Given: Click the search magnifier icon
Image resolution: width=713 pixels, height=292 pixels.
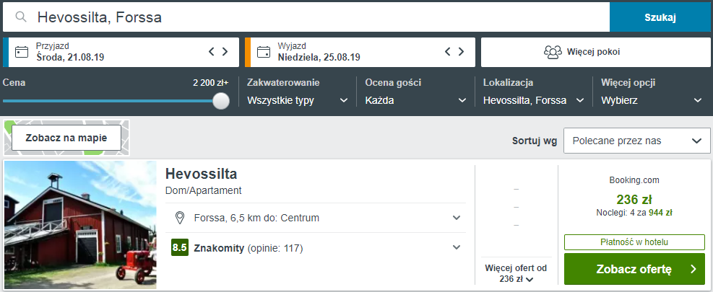Looking at the screenshot, I should point(20,17).
